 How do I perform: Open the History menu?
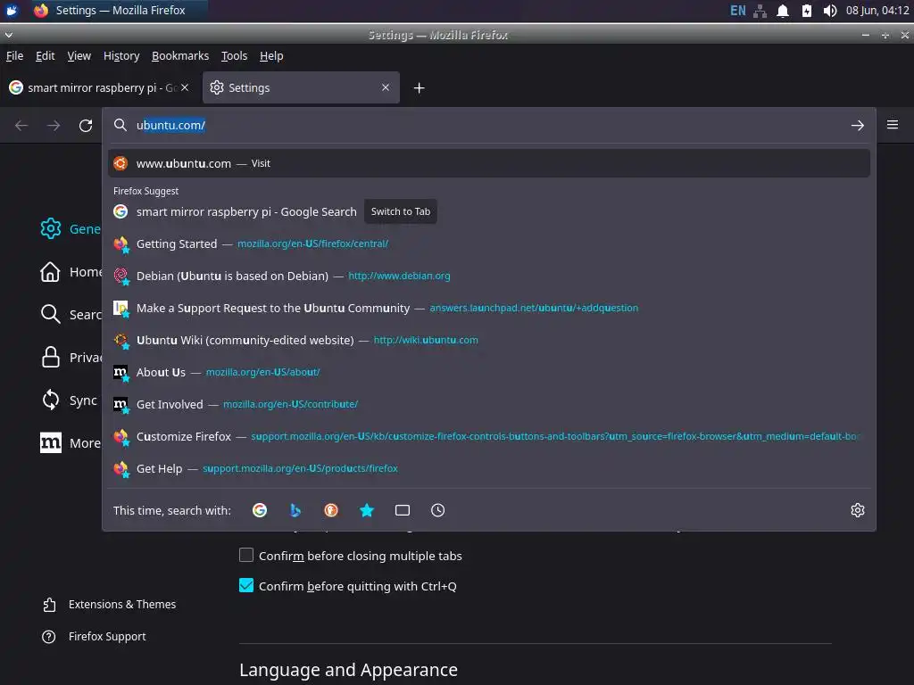121,56
